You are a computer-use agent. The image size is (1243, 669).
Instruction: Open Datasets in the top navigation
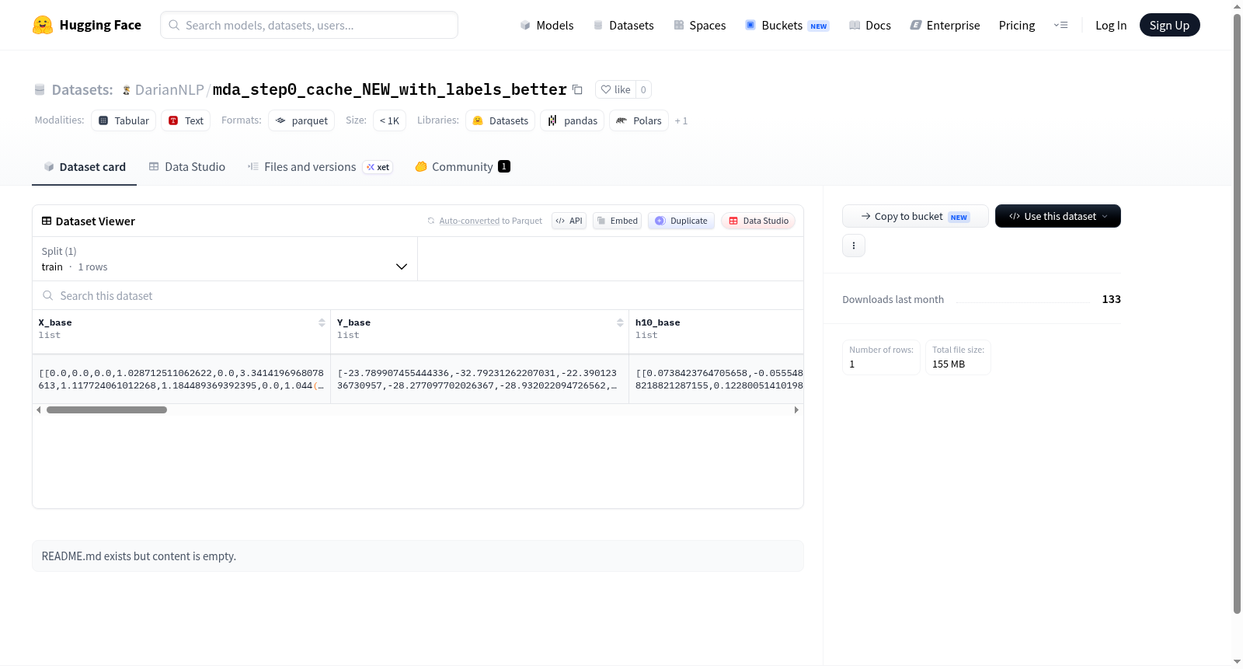(623, 25)
